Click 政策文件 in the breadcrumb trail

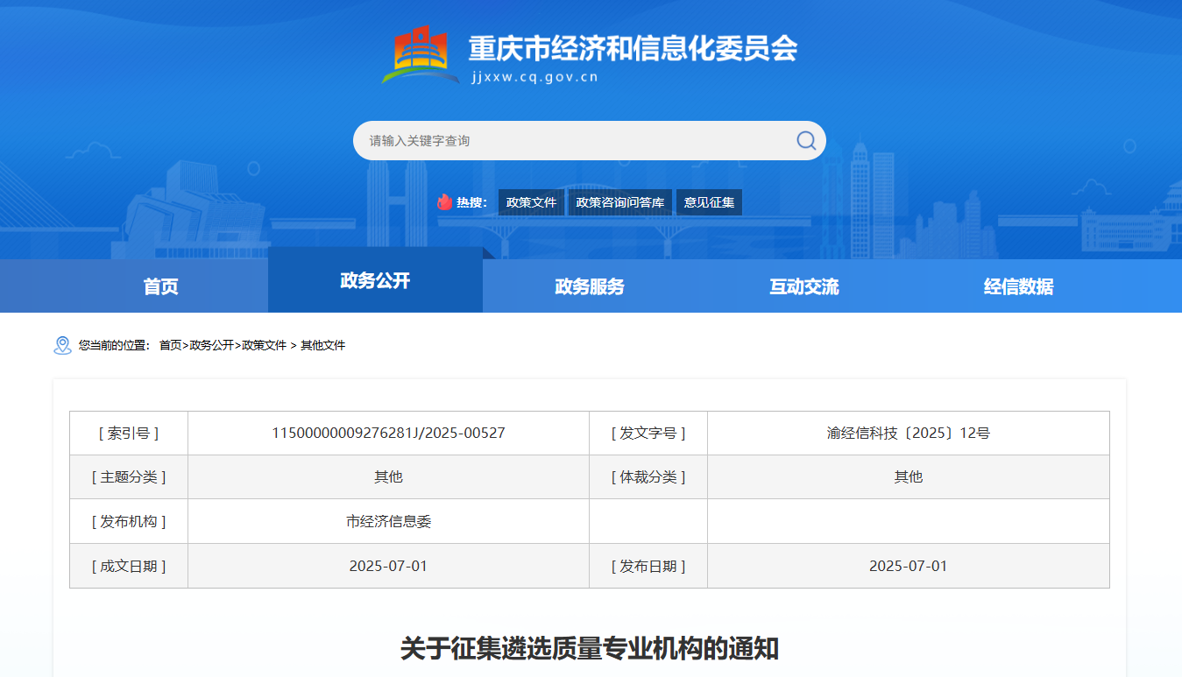point(264,345)
